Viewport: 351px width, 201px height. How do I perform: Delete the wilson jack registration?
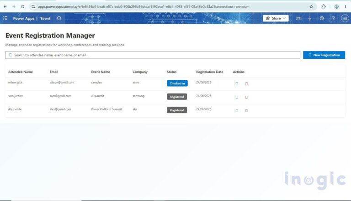[246, 84]
